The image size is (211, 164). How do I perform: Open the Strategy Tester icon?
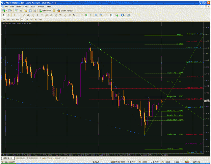(x=35, y=10)
